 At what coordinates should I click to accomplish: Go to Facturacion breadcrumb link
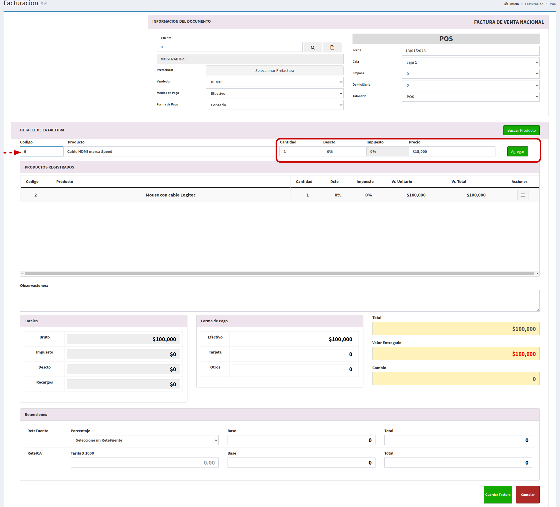pos(534,4)
